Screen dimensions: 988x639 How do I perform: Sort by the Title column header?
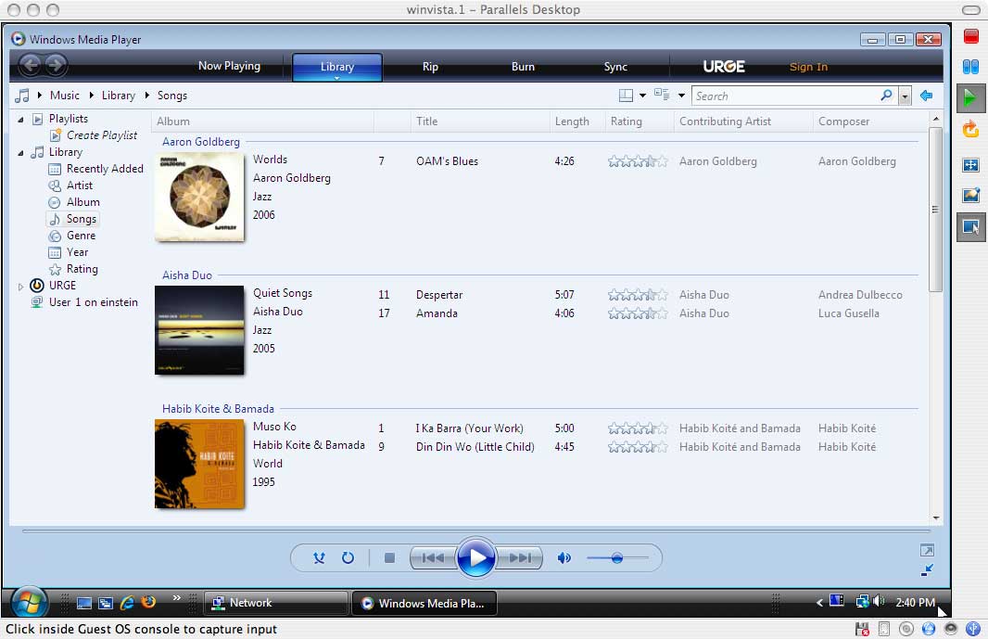[426, 121]
